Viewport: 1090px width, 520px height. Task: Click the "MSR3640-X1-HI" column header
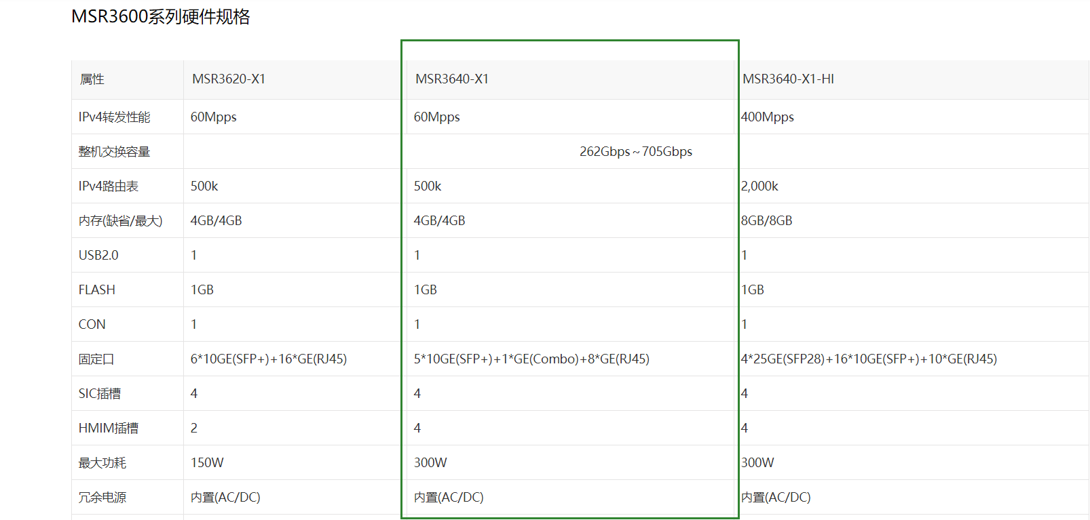788,79
